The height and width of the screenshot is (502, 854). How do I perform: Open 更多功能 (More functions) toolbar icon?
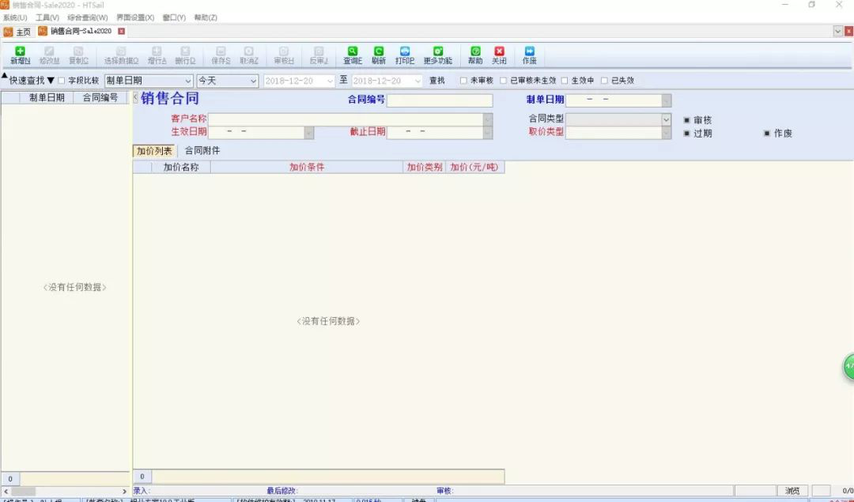click(x=437, y=55)
